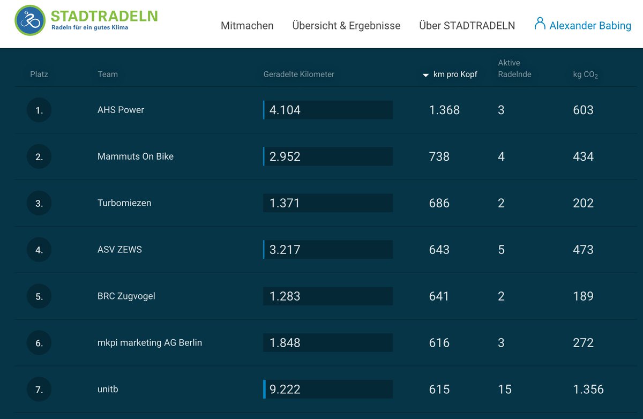The width and height of the screenshot is (643, 419).
Task: Select the ASV ZEWS team name
Action: click(x=119, y=250)
